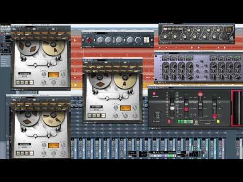Click the lit first button on top-right dark EQ
Image resolution: width=243 pixels, height=182 pixels.
166,29
